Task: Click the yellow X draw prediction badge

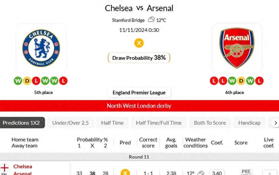Action: pos(139,43)
